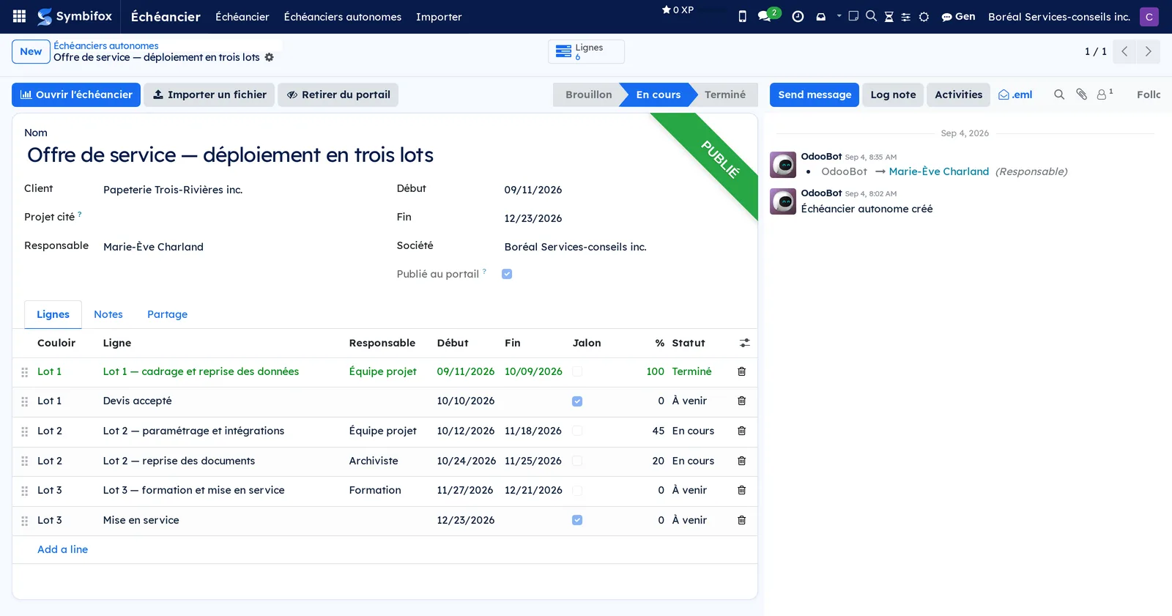Click the gear cog icon in top bar

click(x=924, y=16)
